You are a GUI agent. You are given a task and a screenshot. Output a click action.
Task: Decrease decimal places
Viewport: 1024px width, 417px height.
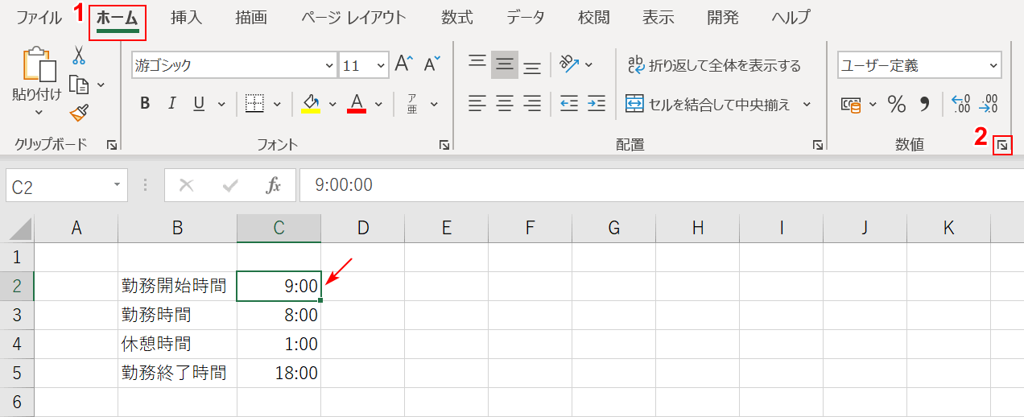click(x=989, y=104)
